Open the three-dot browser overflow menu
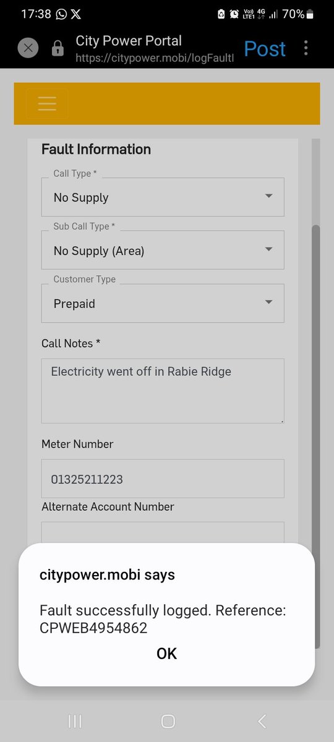 306,48
